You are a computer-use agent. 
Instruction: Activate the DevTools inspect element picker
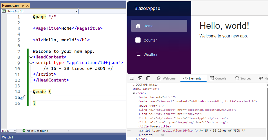(132, 78)
